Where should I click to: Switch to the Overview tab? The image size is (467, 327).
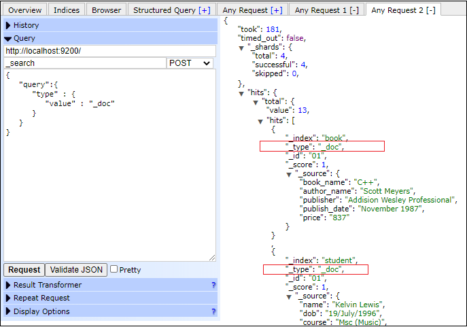point(24,10)
